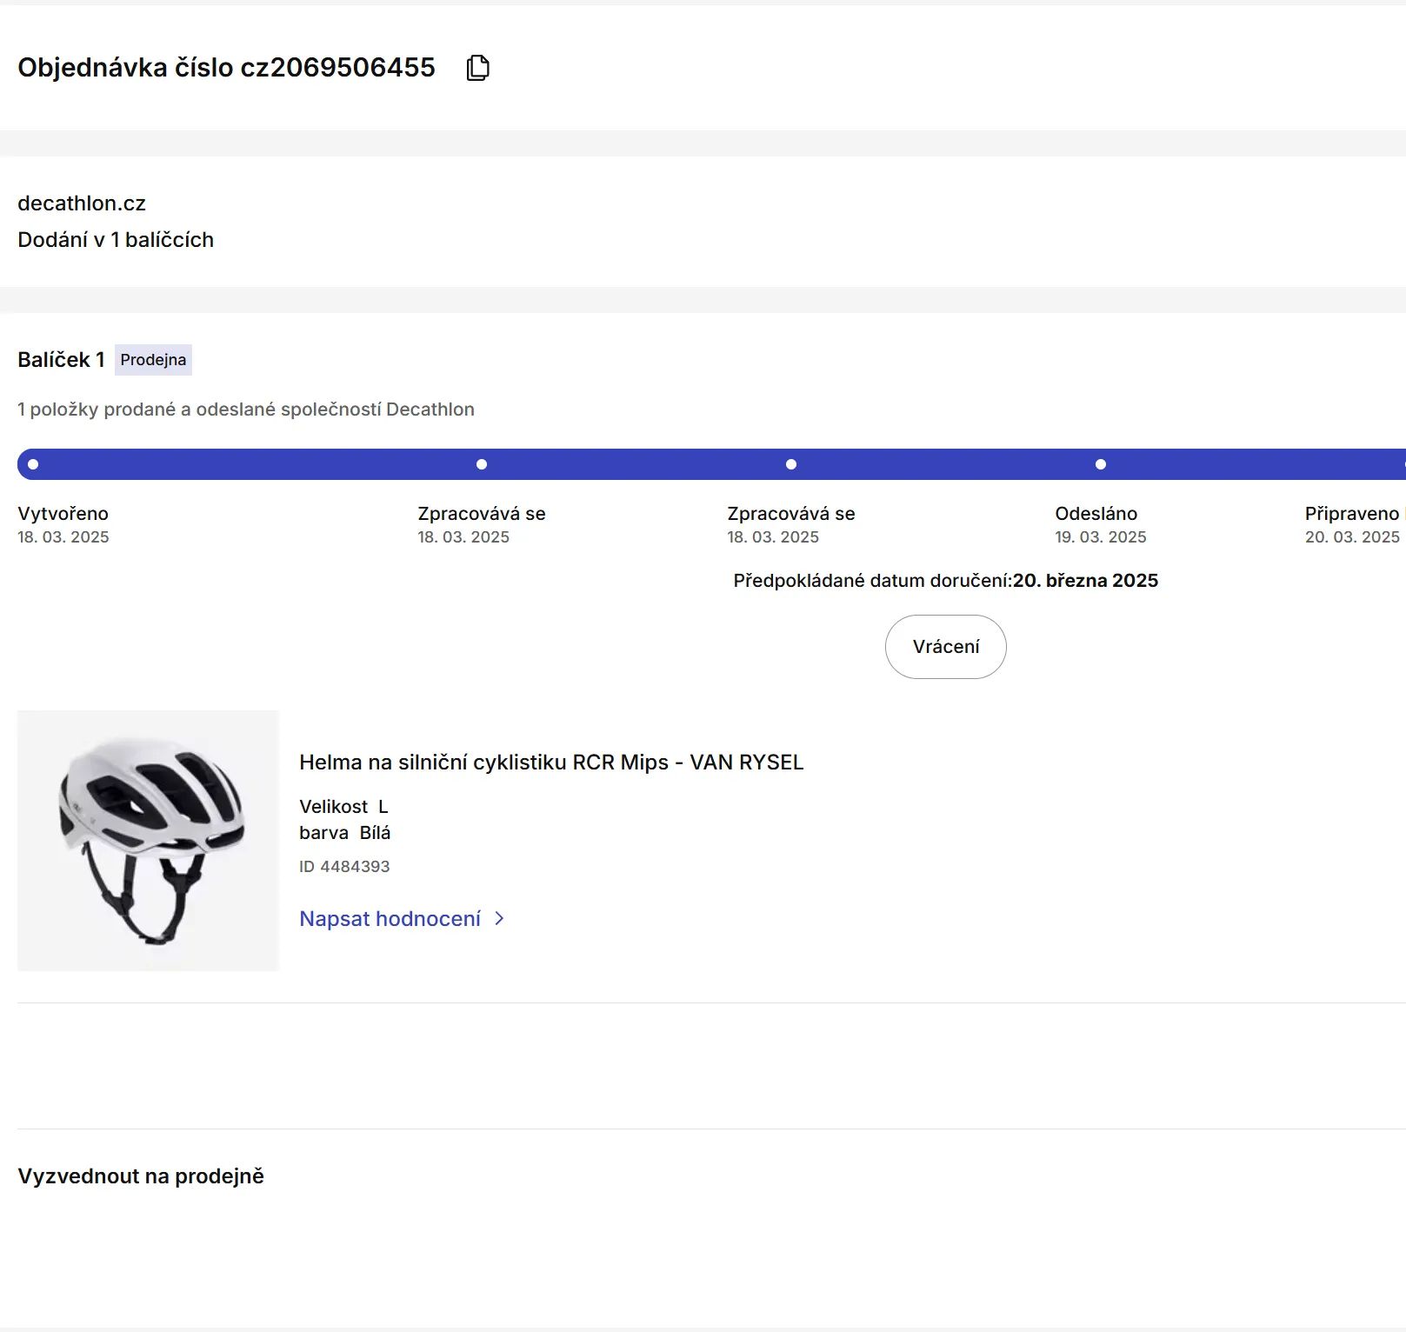Viewport: 1406px width, 1332px height.
Task: Click the order number heading cz2069506455
Action: pyautogui.click(x=226, y=68)
